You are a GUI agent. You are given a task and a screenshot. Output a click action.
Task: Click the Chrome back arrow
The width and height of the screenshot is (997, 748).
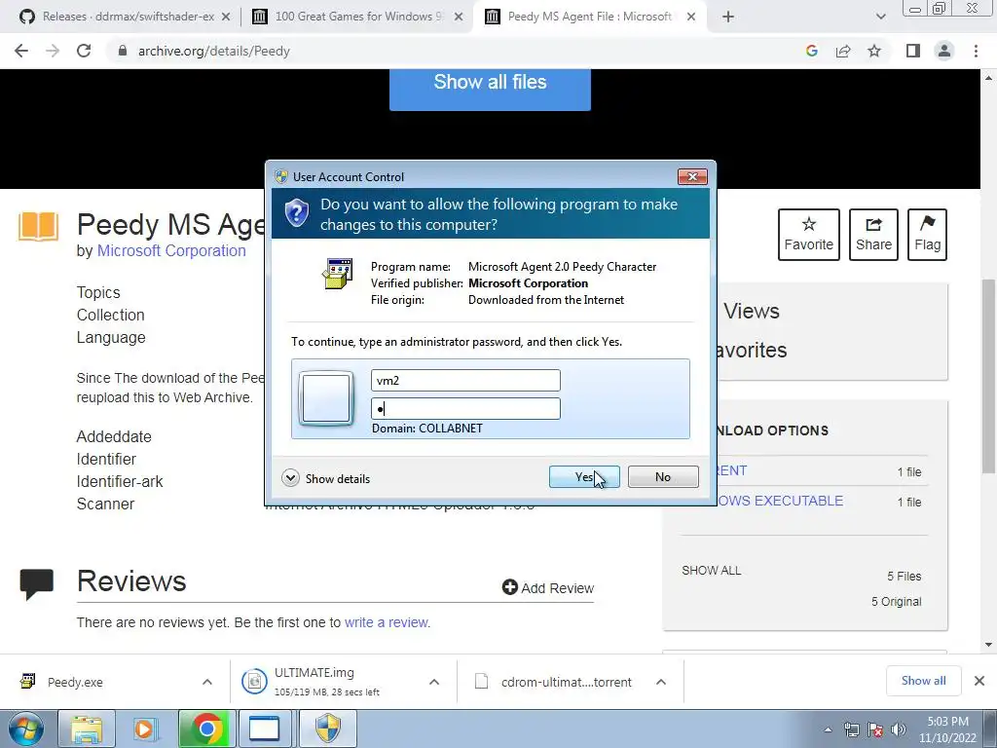coord(21,51)
